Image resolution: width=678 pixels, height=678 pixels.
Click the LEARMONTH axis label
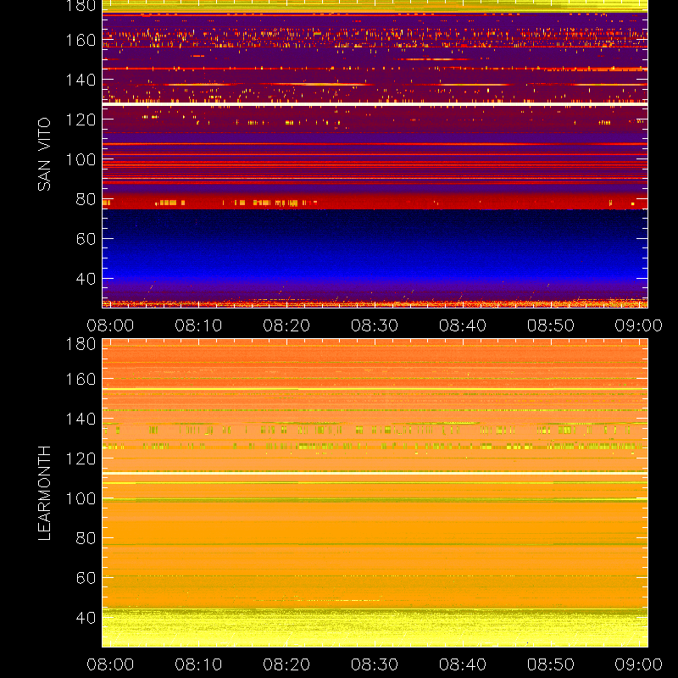point(44,493)
